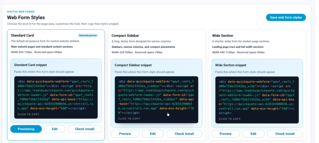Click Previewing button on Standard Card
Screen dimensions: 319x143
(26, 129)
